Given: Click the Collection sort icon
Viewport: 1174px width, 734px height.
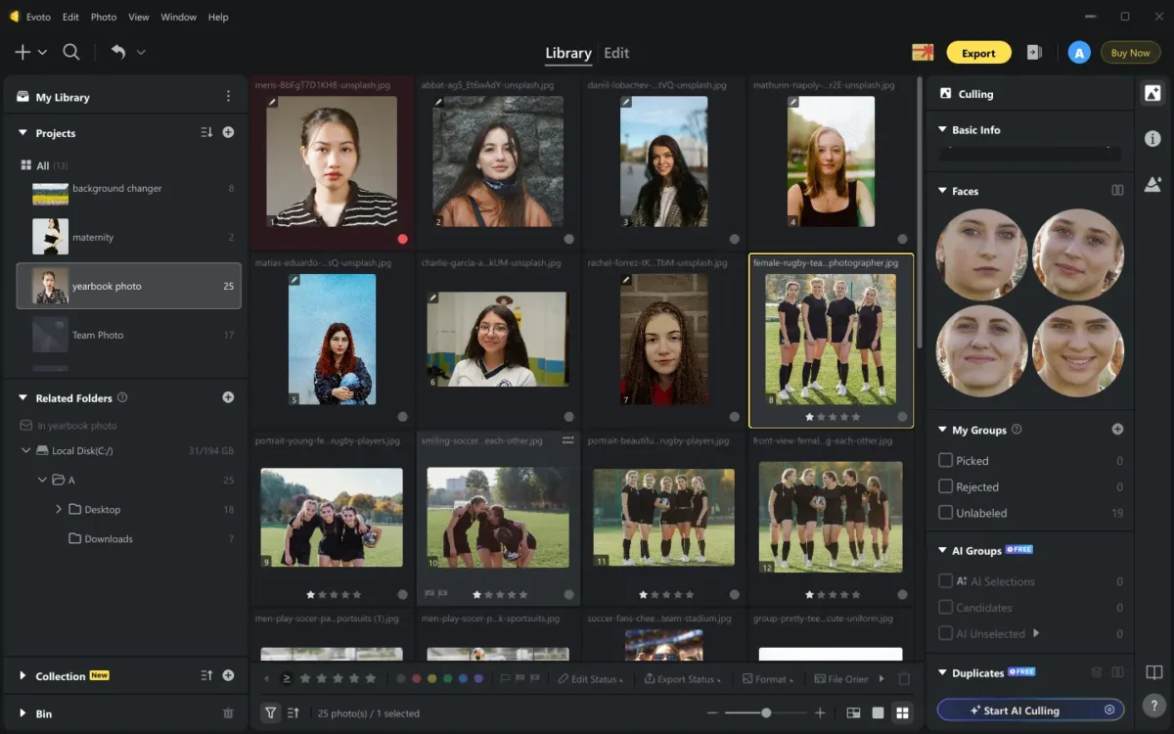Looking at the screenshot, I should click(206, 675).
